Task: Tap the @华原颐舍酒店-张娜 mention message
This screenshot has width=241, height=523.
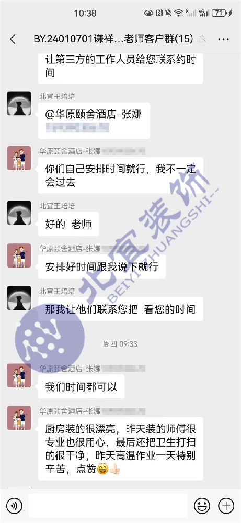Action: click(x=94, y=120)
